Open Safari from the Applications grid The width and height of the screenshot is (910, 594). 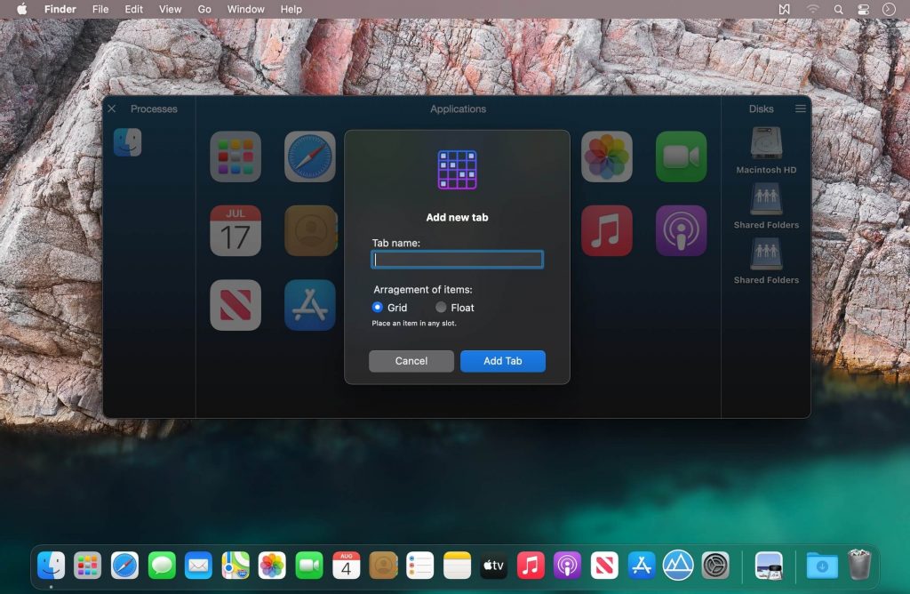(309, 155)
